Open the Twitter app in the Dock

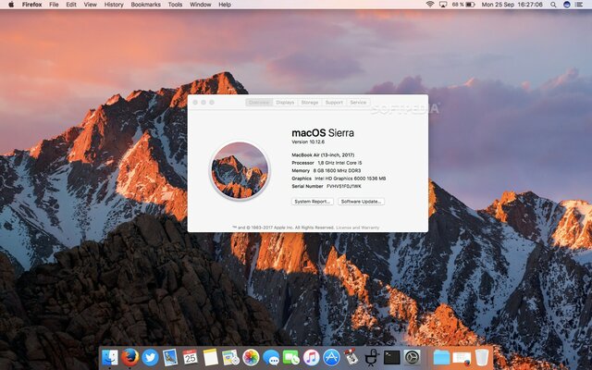pyautogui.click(x=150, y=357)
